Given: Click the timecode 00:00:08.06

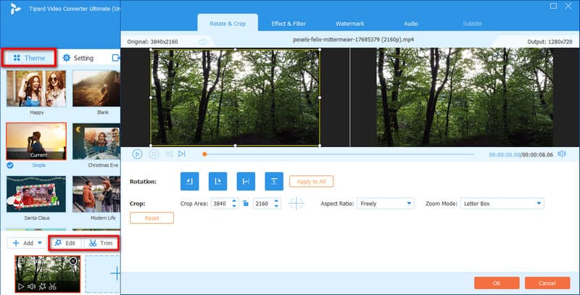Looking at the screenshot, I should [x=537, y=154].
